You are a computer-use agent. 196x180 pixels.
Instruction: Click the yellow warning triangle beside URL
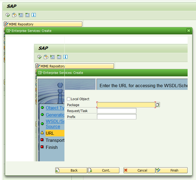coord(42,133)
